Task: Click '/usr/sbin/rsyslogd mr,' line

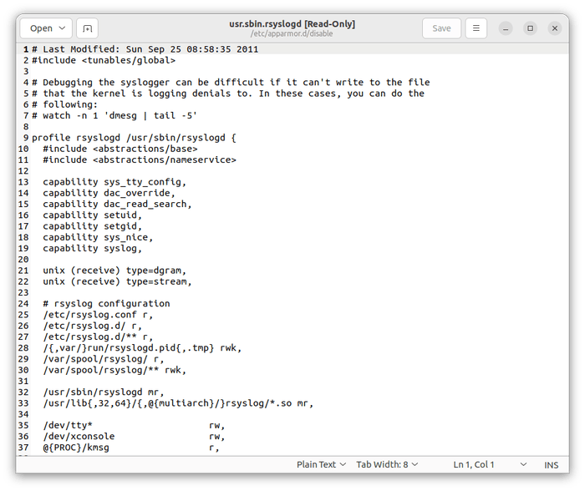Action: tap(104, 392)
